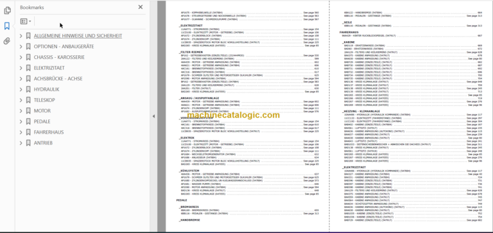The width and height of the screenshot is (493, 233).
Task: Click the _BREMSKREIS section heading
Action: click(x=189, y=207)
